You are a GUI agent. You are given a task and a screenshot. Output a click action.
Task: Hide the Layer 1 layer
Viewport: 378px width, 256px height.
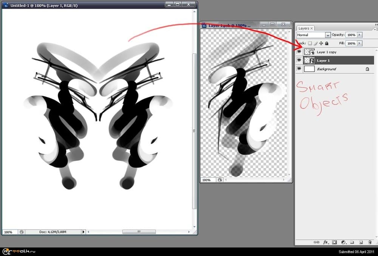pos(299,61)
